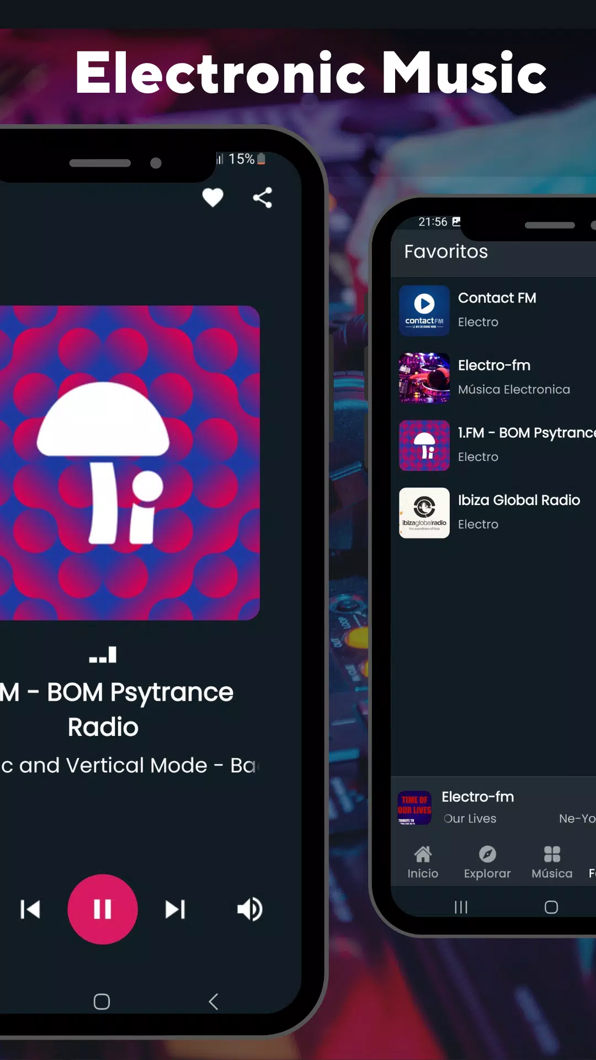Skip to previous station
This screenshot has width=596, height=1060.
[x=30, y=909]
